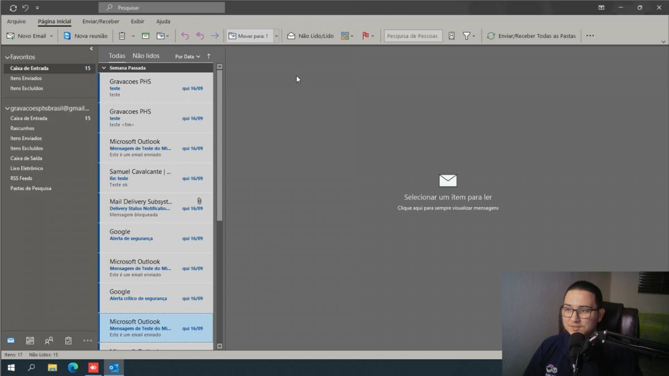Open the Por Data sort dropdown
The image size is (669, 376).
[x=187, y=56]
